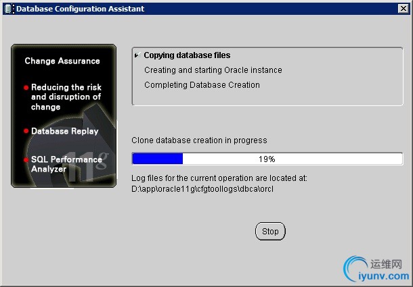Viewport: 413px width, 287px height.
Task: Select 'Completing Database Creation' step
Action: coord(202,85)
